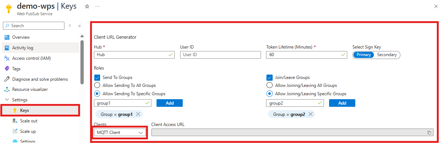Click the Client Access URL field
Viewport: 439px width, 143px height.
(x=292, y=133)
